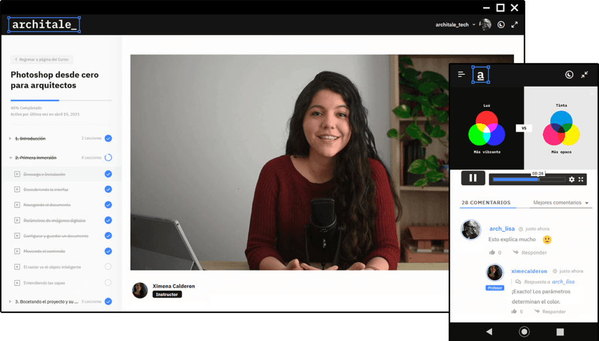The image size is (599, 341).
Task: Open Ximena Calderon instructor name
Action: point(174,286)
